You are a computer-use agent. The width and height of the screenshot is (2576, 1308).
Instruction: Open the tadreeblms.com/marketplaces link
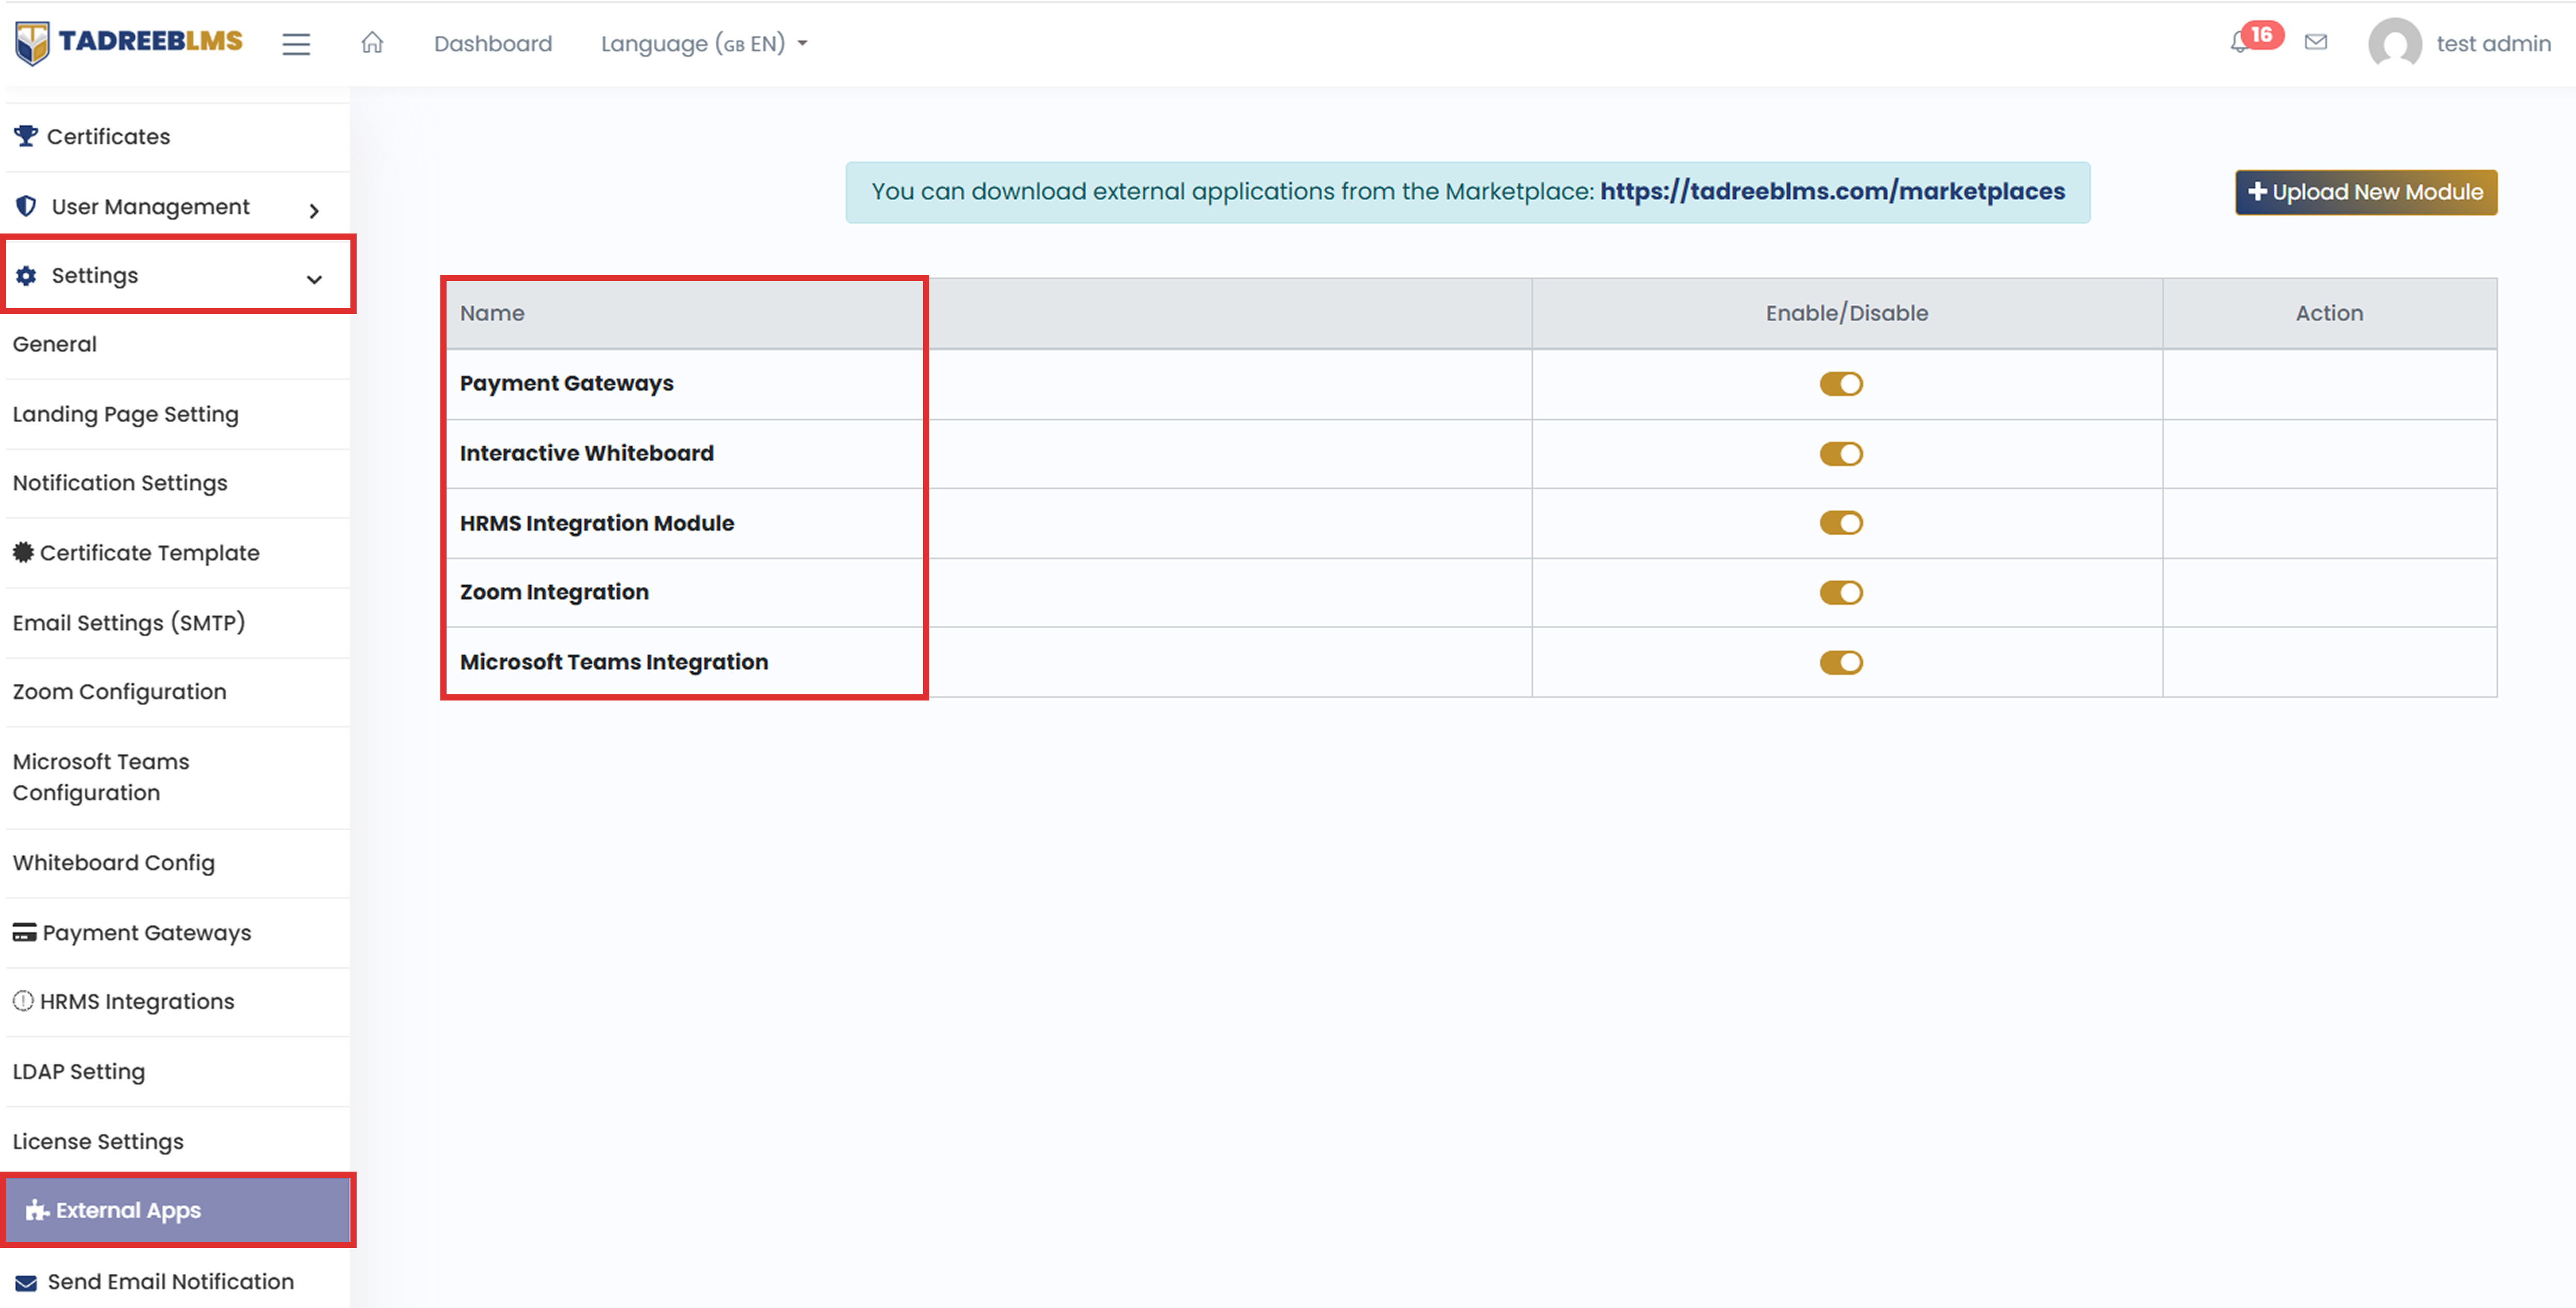(1832, 191)
